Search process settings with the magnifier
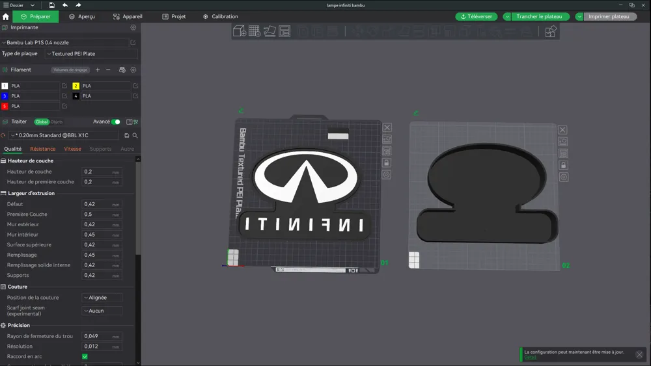Image resolution: width=651 pixels, height=366 pixels. click(x=135, y=135)
